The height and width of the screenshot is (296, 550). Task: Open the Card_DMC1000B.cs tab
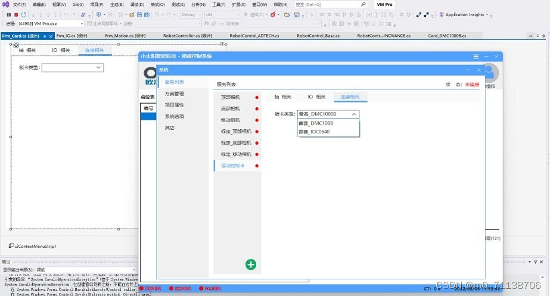[x=447, y=36]
